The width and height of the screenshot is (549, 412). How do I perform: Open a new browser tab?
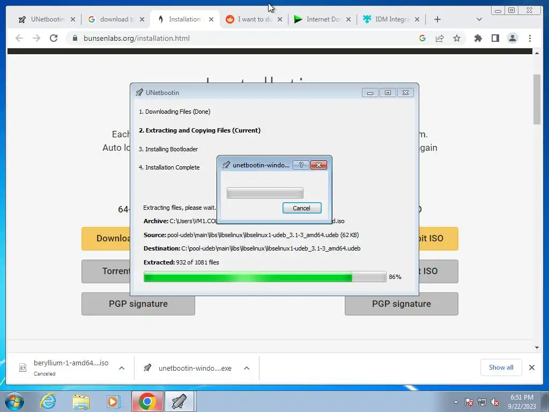pos(437,19)
